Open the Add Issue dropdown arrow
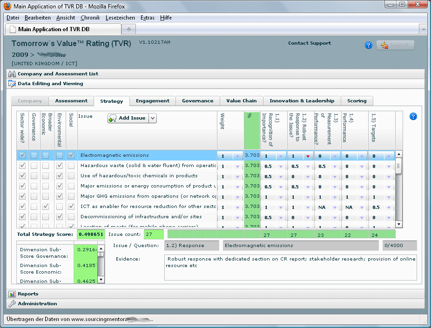The width and height of the screenshot is (431, 328). (153, 118)
